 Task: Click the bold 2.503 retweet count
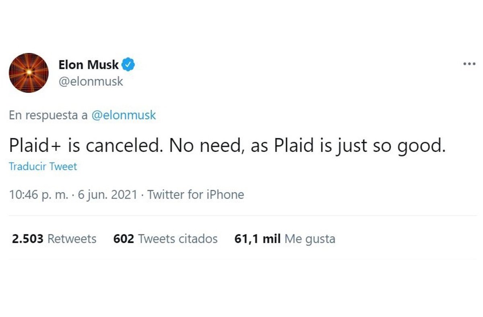tap(27, 239)
